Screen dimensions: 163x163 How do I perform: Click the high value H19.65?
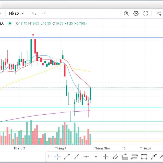[34, 23]
